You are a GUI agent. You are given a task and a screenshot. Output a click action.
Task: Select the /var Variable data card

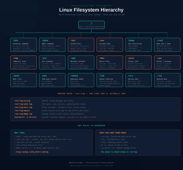pos(110,45)
